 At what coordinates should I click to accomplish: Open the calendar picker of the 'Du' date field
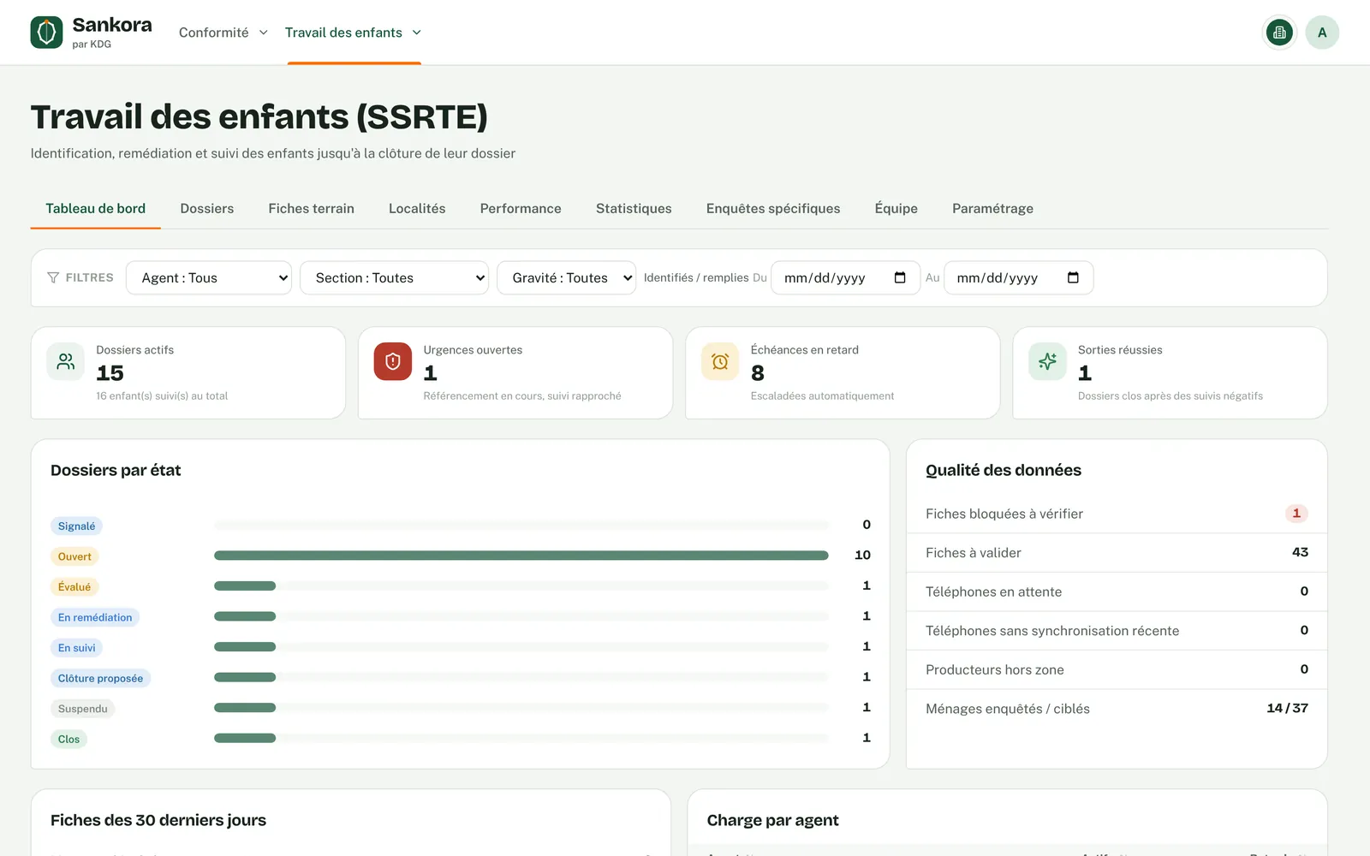click(900, 277)
